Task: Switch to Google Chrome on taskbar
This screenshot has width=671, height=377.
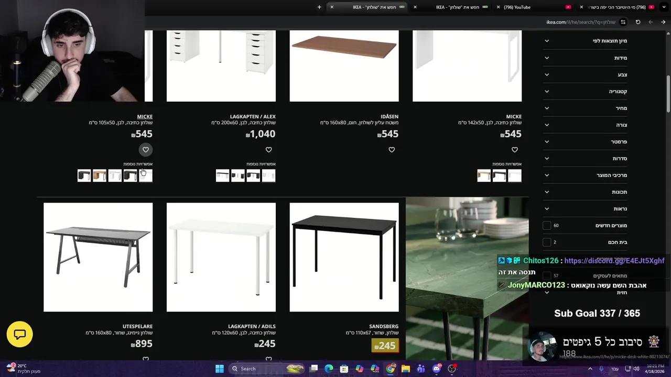Action: [391, 369]
